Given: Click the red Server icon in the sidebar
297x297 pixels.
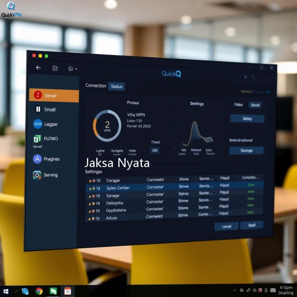Looking at the screenshot, I should click(38, 95).
